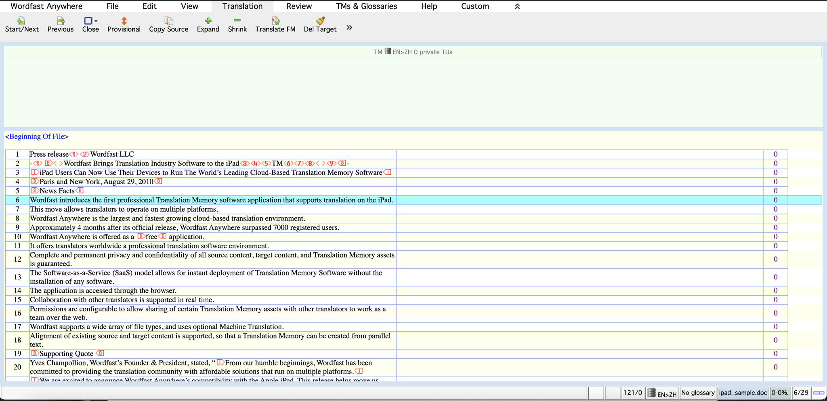The height and width of the screenshot is (401, 827).
Task: Click segment 17 'Wordfast supports a wide array'
Action: point(157,327)
